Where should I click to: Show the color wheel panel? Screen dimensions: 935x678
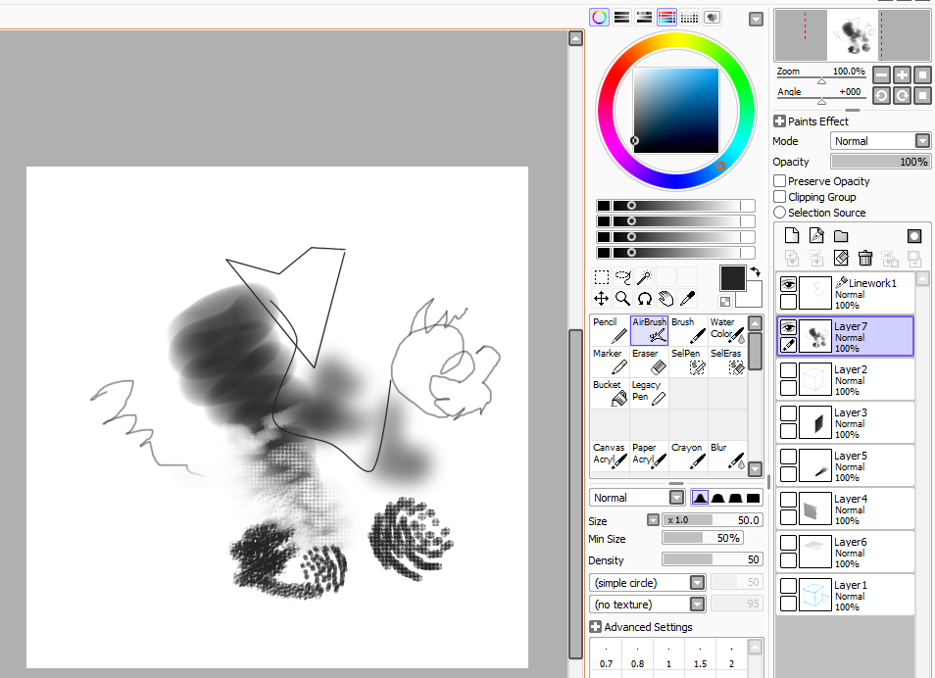click(x=599, y=18)
